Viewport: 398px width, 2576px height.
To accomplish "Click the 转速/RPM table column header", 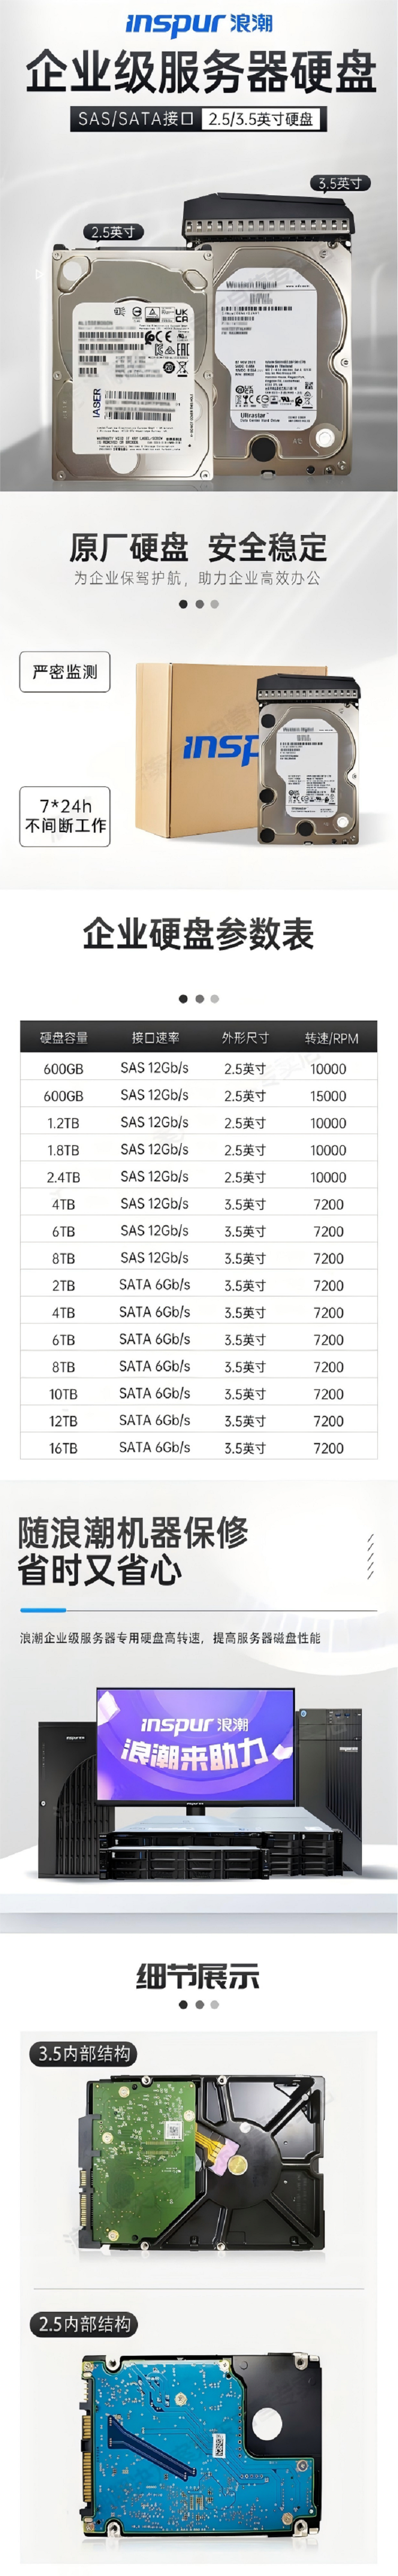I will coord(330,1038).
